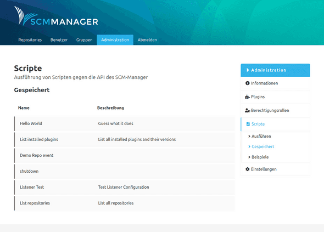Viewport: 324px width, 232px height.
Task: Click the Informationen info icon
Action: click(x=247, y=83)
